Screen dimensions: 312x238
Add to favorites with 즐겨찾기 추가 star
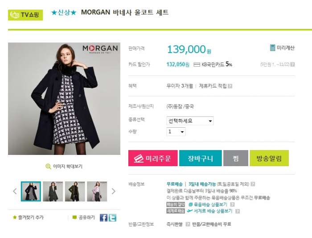(x=15, y=217)
